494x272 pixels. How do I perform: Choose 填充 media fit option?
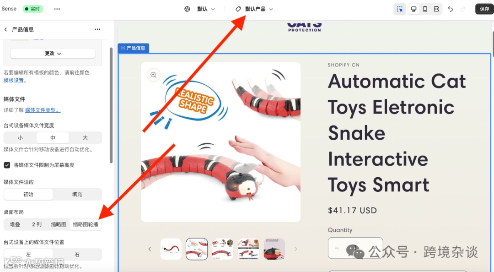point(77,194)
